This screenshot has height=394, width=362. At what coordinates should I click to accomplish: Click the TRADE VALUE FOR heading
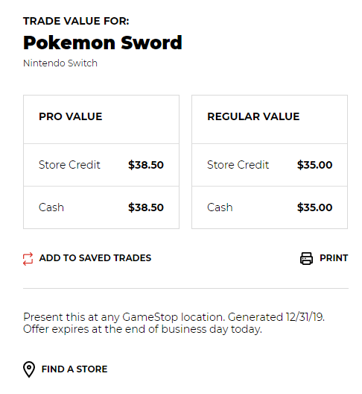tap(76, 21)
